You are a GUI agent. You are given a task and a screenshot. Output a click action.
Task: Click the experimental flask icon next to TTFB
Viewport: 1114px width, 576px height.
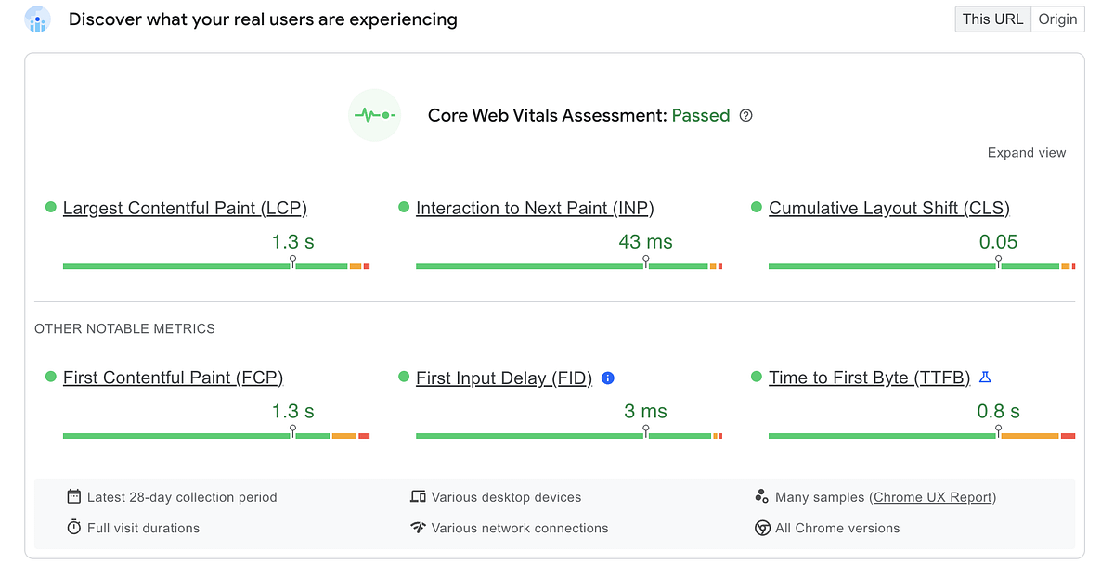(986, 377)
